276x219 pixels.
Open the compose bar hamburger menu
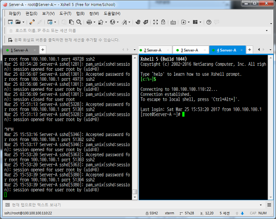click(x=269, y=205)
